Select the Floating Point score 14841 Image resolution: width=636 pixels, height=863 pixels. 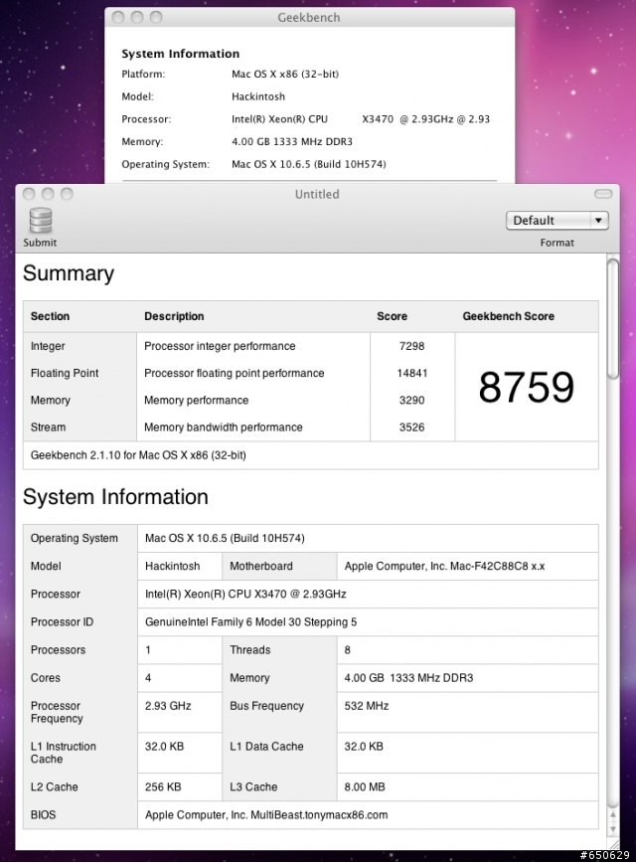click(412, 373)
